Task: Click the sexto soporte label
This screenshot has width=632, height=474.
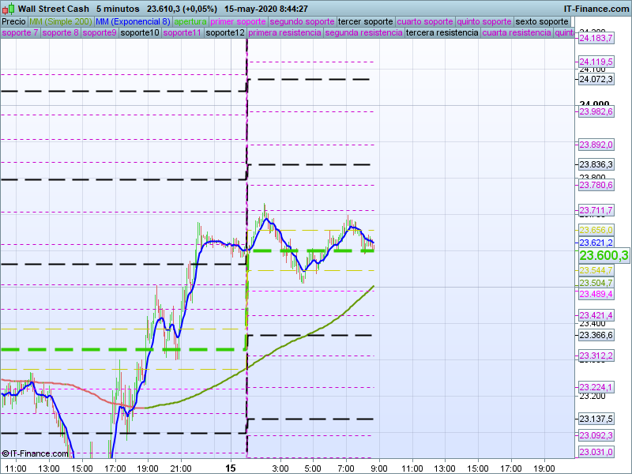Action: tap(543, 21)
